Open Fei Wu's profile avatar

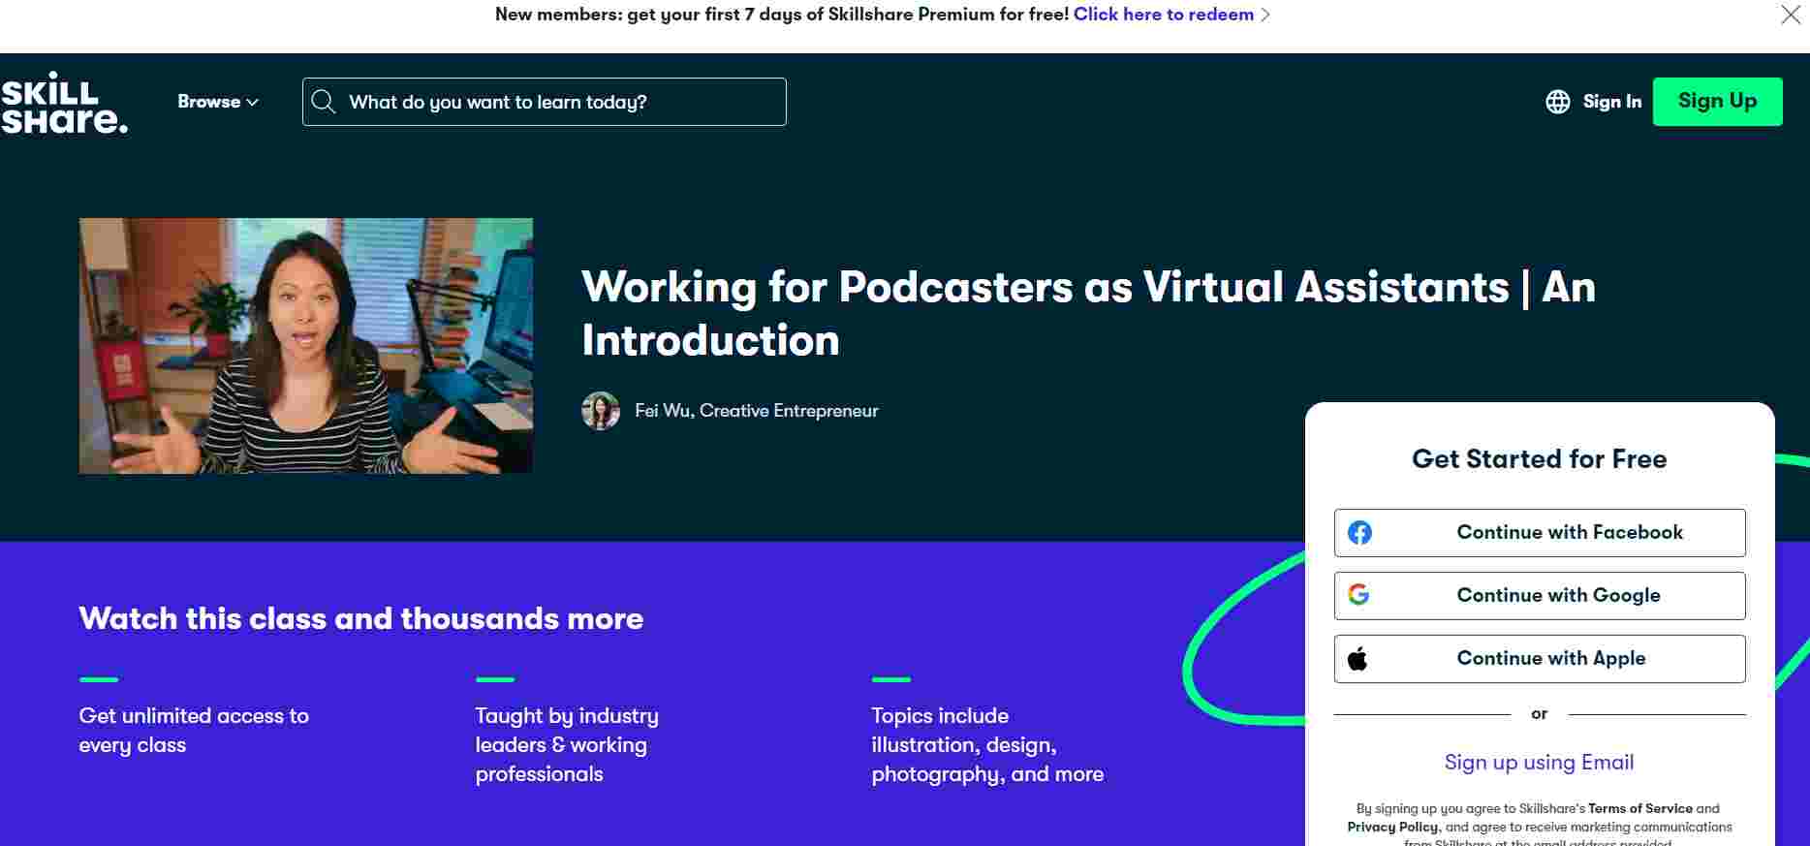coord(601,411)
